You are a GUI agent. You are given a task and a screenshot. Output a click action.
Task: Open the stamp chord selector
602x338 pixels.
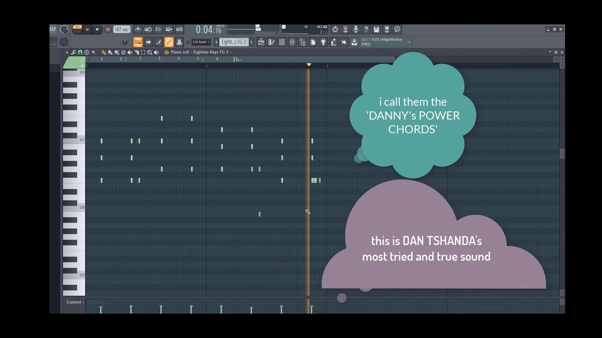(x=87, y=52)
